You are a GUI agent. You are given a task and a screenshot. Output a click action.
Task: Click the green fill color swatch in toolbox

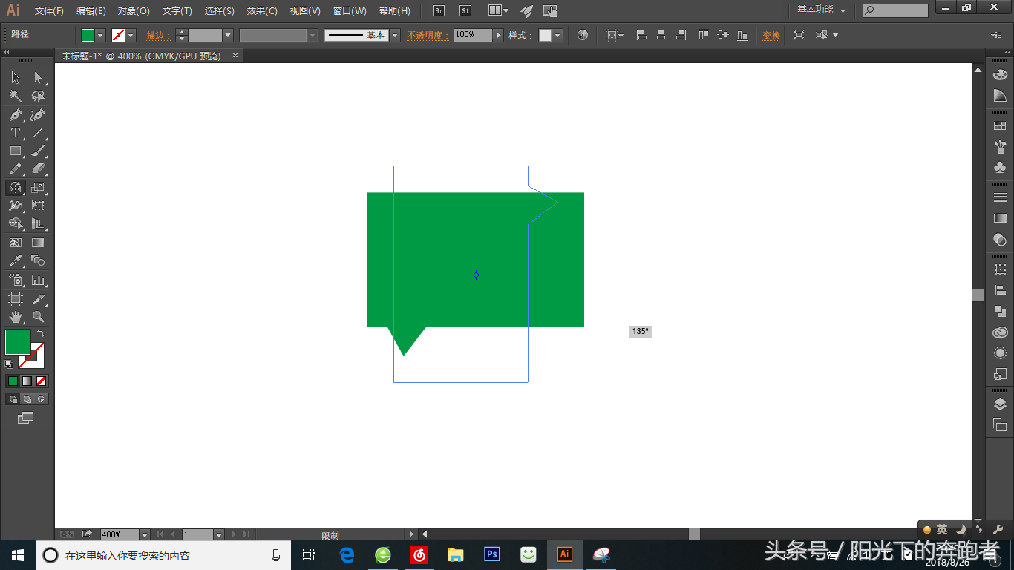(17, 342)
